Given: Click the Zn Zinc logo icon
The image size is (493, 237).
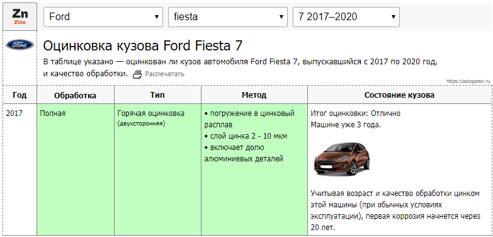Looking at the screenshot, I should (20, 16).
